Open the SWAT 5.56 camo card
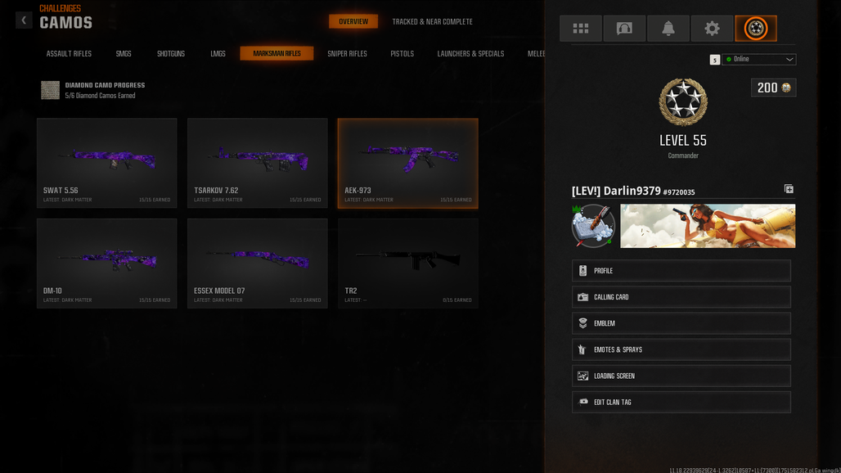 (x=106, y=163)
